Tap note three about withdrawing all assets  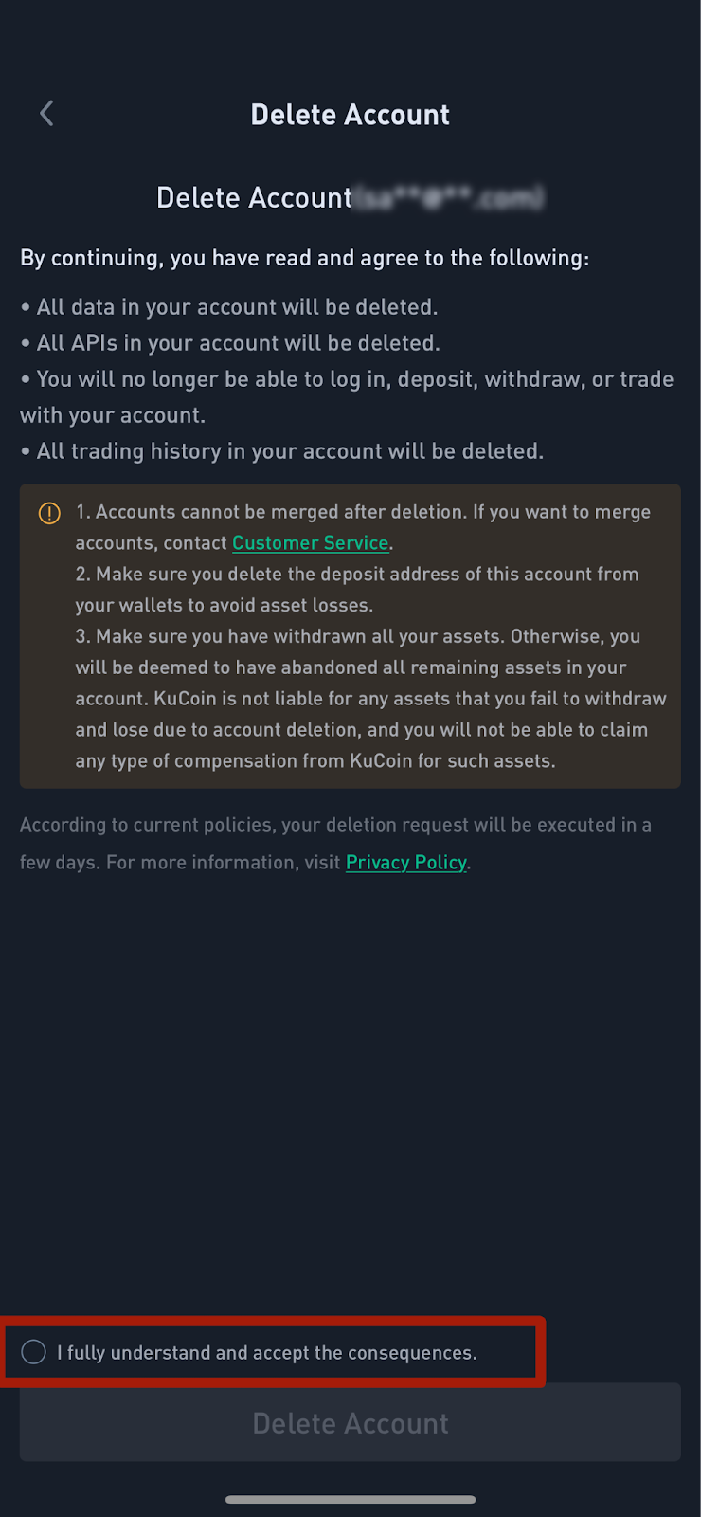click(370, 699)
